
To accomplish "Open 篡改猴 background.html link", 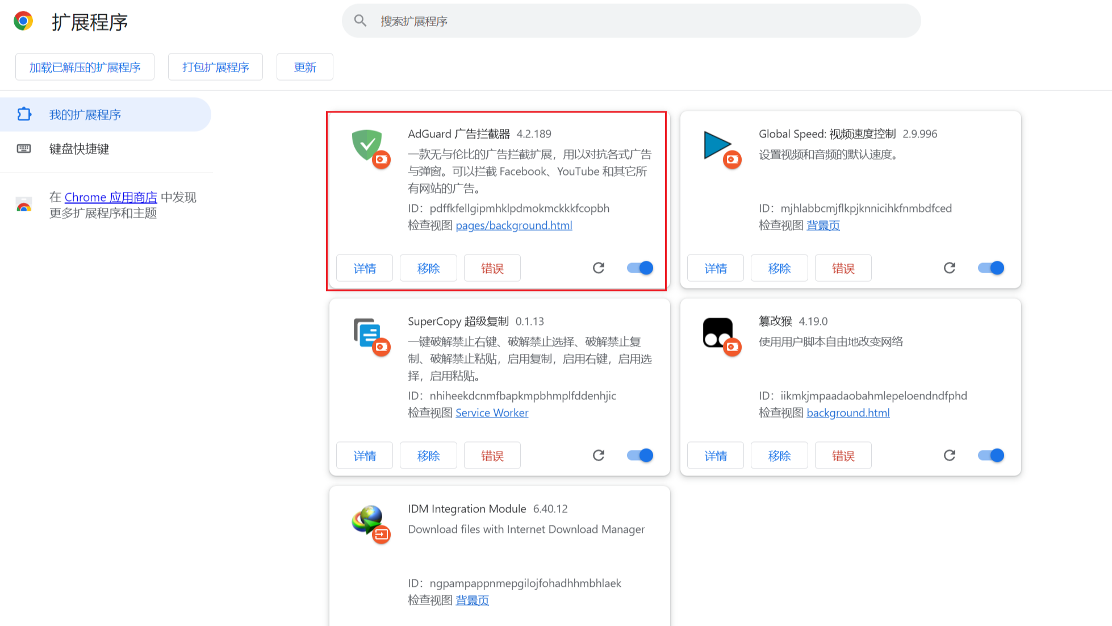I will point(848,413).
